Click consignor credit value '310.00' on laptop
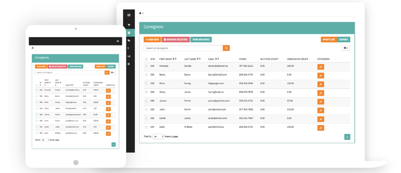The width and height of the screenshot is (401, 173). pos(290,109)
